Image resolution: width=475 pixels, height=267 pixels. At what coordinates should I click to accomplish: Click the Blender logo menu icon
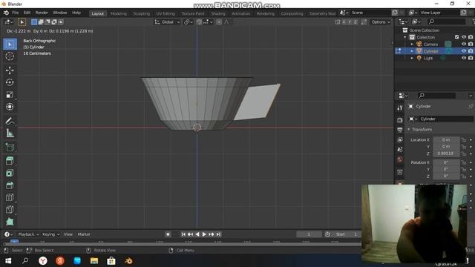(6, 13)
